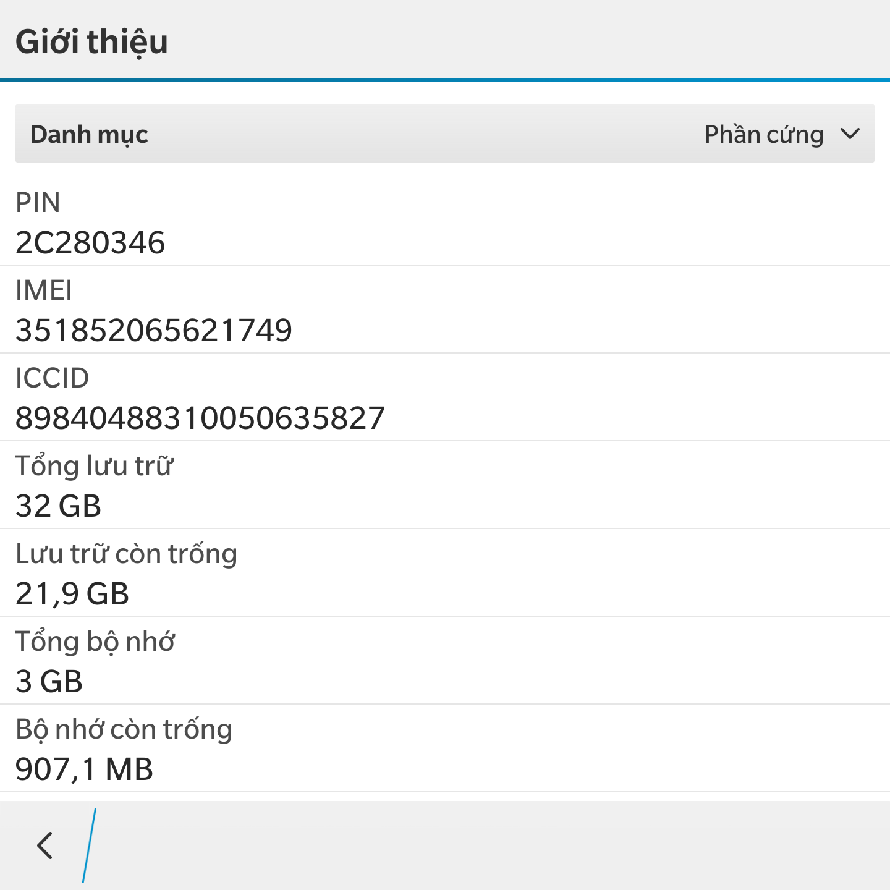Select the 21,9 GB free storage value

click(x=72, y=594)
